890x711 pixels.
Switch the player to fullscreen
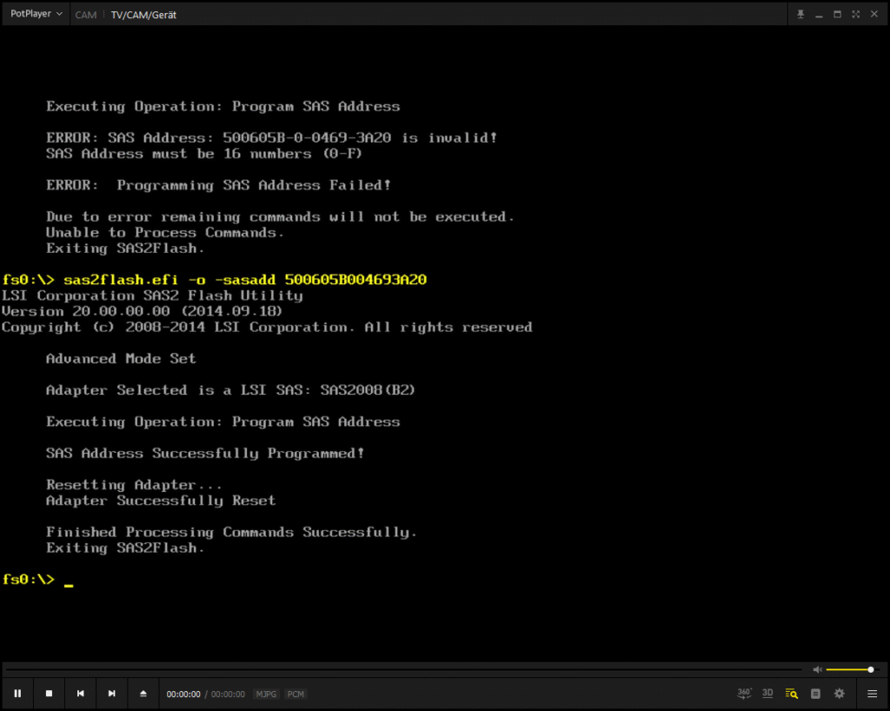(856, 14)
